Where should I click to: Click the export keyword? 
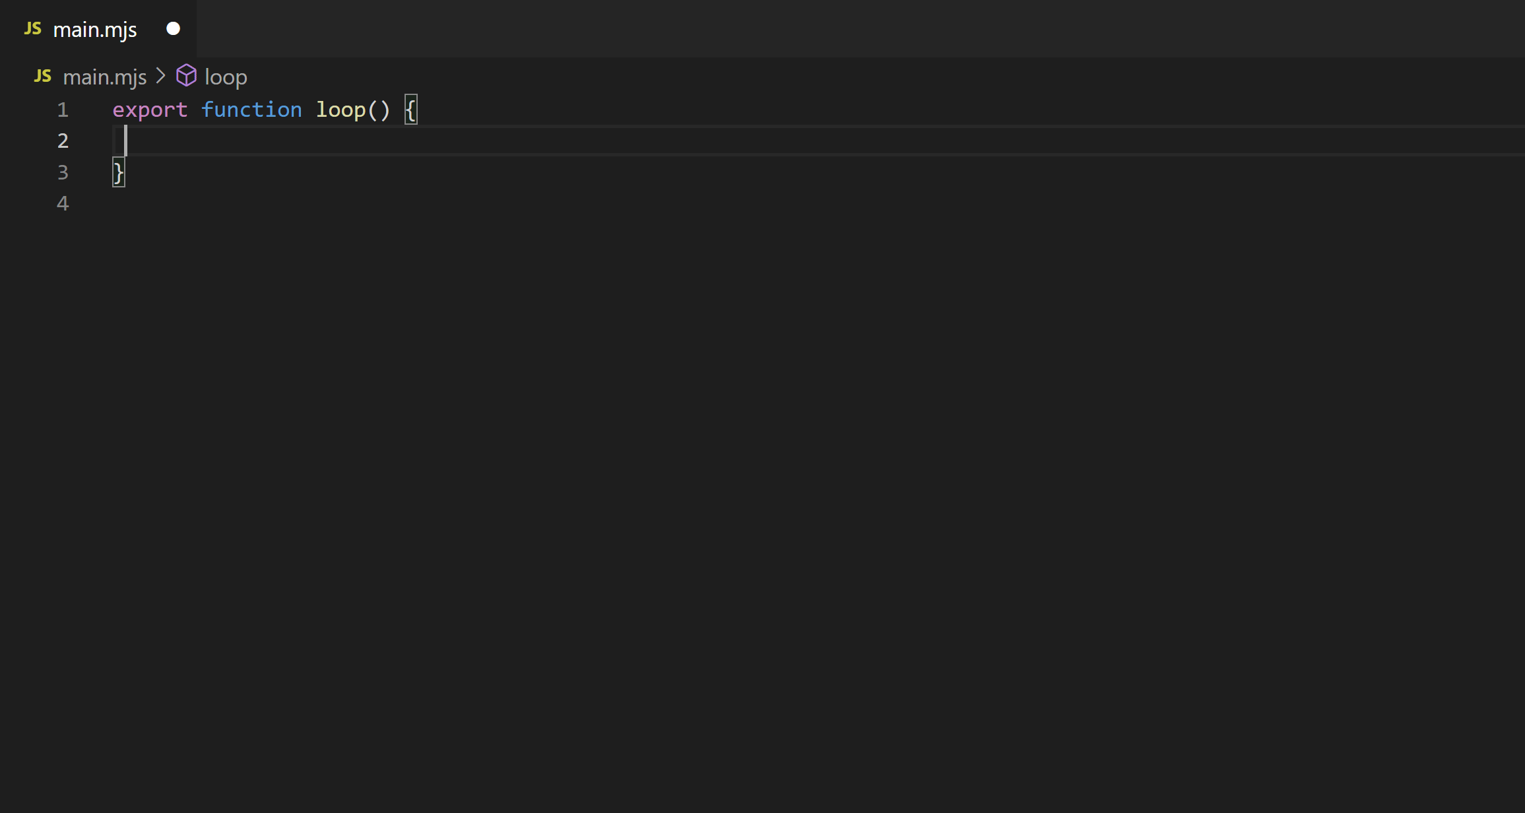150,110
